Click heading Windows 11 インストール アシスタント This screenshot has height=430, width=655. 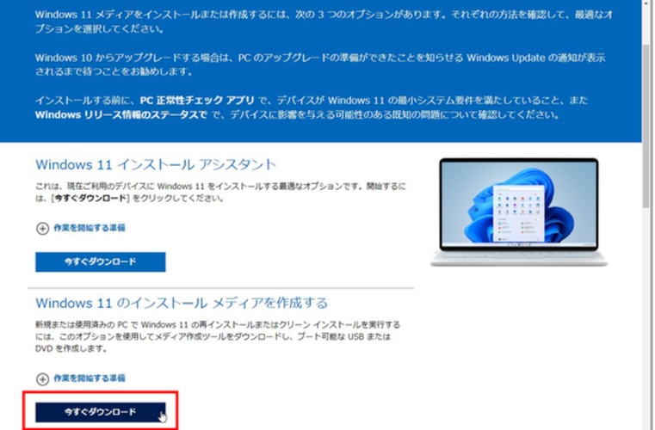point(156,164)
